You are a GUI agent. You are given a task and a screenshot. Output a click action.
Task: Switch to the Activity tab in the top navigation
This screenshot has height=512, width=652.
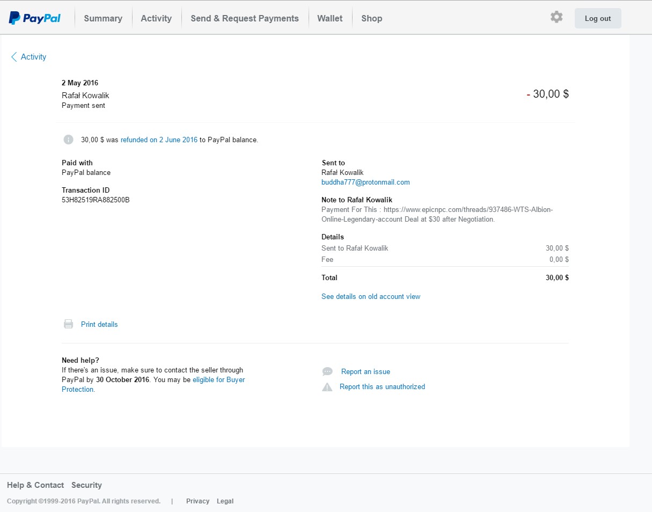[156, 18]
